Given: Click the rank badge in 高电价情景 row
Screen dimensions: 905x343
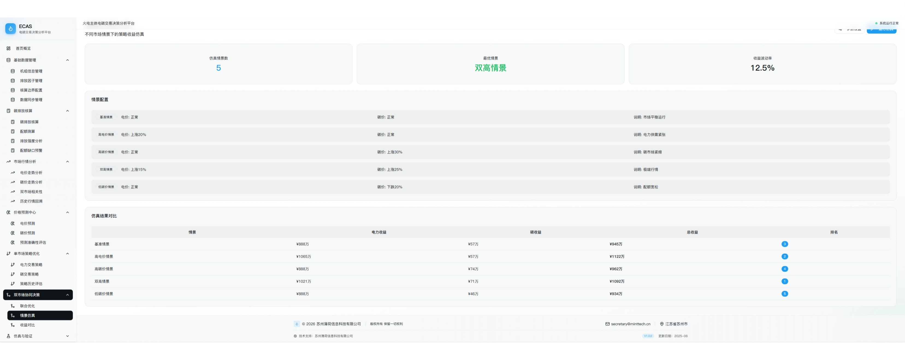Looking at the screenshot, I should point(785,256).
